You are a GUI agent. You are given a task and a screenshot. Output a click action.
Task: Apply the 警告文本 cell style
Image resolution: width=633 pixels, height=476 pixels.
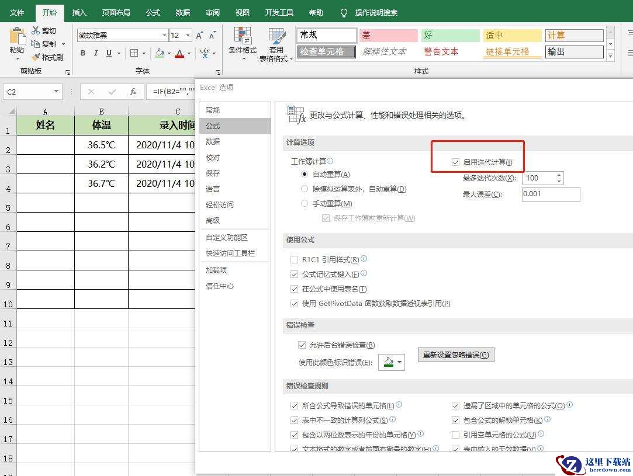tap(449, 51)
